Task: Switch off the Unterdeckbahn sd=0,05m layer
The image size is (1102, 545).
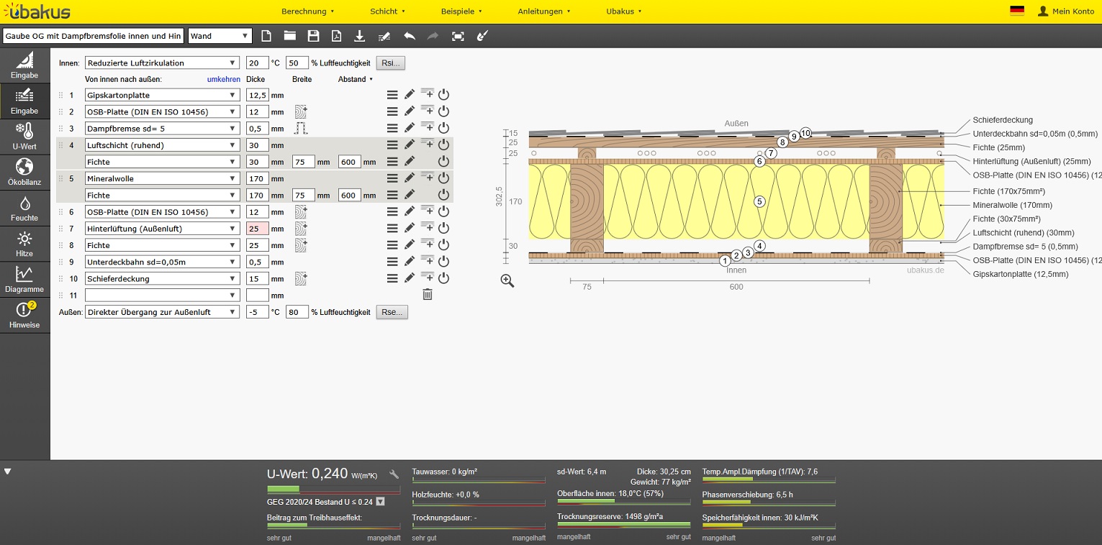Action: (x=443, y=262)
